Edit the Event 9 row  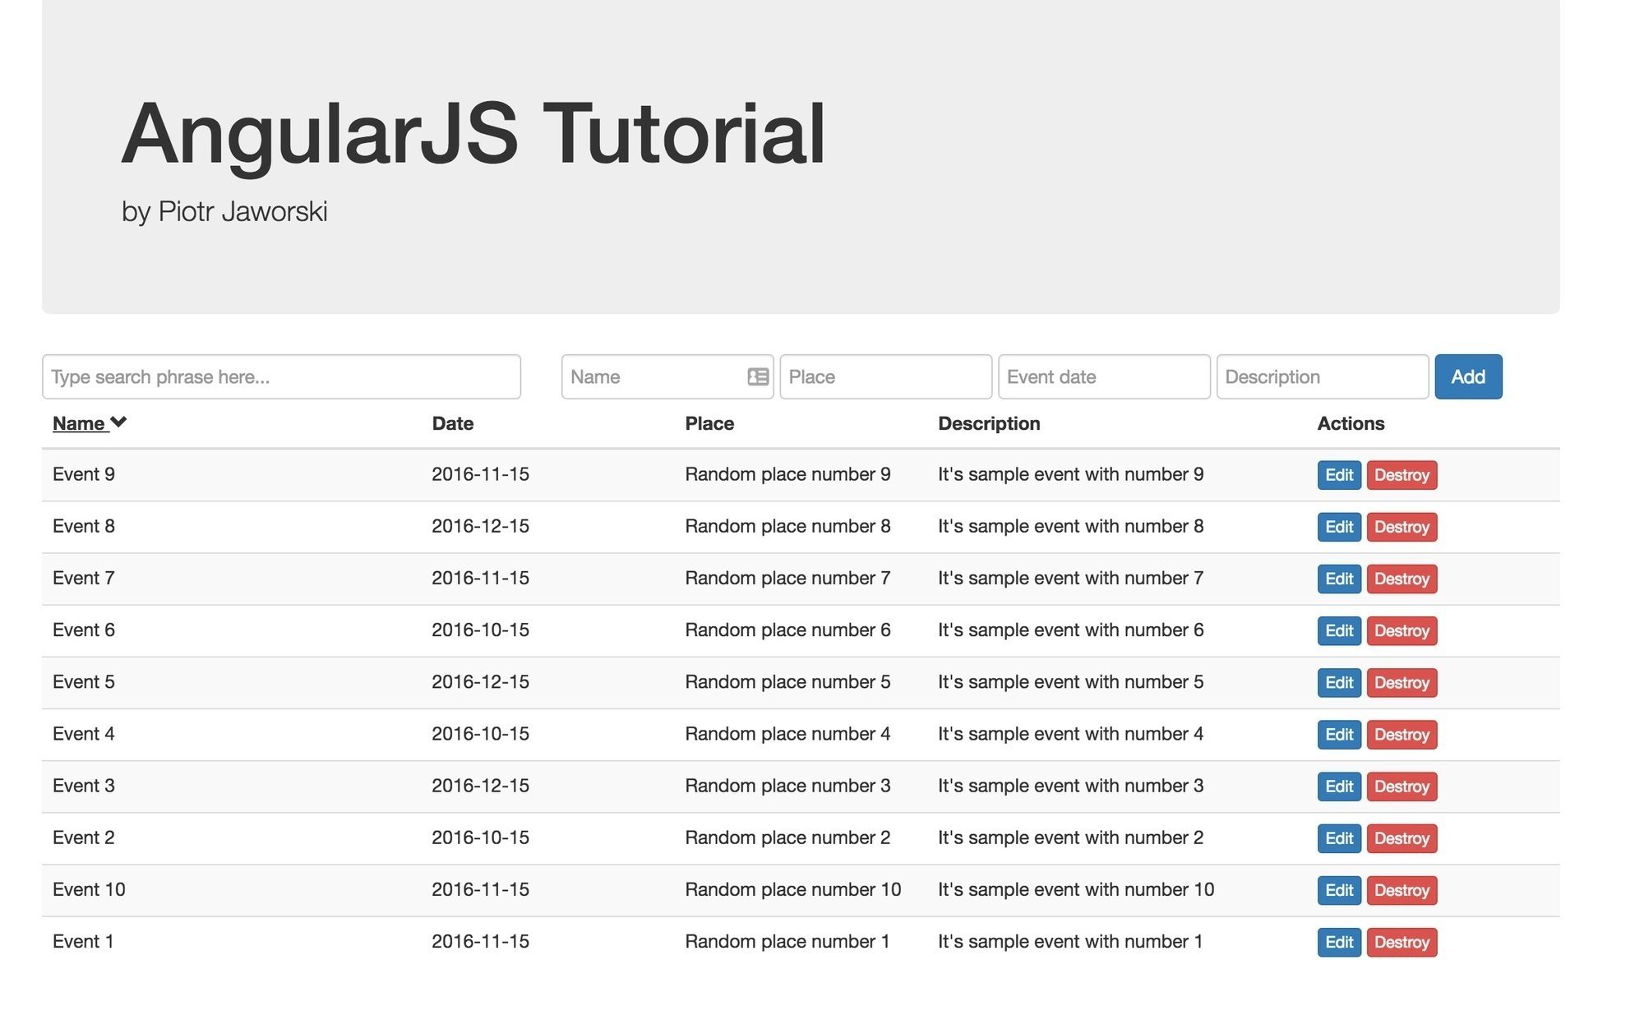(1339, 475)
